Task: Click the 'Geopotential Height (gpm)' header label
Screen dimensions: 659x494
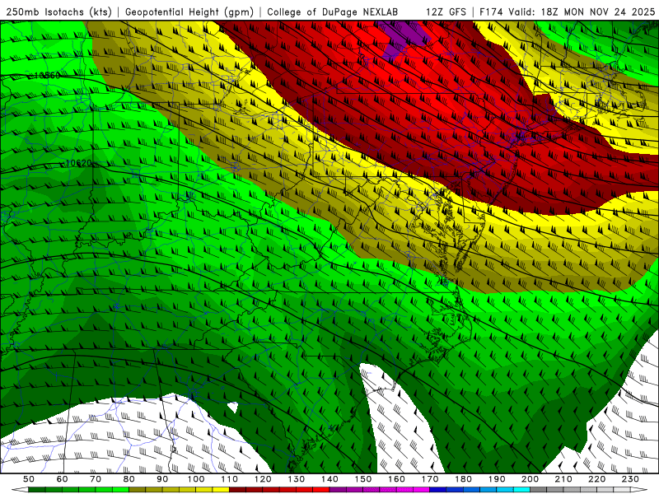Action: (x=189, y=12)
